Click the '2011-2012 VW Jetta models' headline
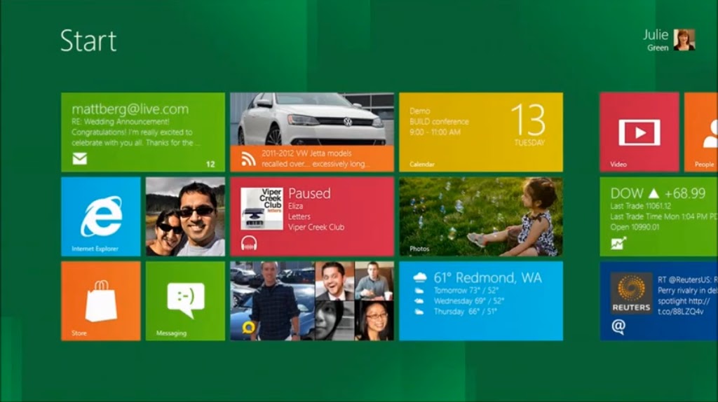Image resolution: width=718 pixels, height=402 pixels. [306, 153]
